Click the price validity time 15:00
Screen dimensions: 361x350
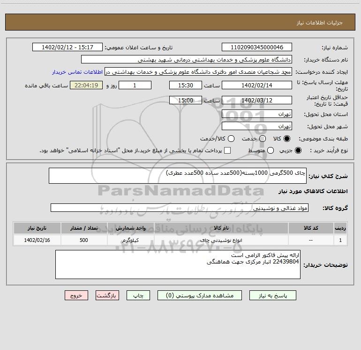pyautogui.click(x=186, y=100)
